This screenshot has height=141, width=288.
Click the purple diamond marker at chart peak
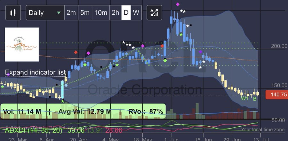(x=178, y=4)
